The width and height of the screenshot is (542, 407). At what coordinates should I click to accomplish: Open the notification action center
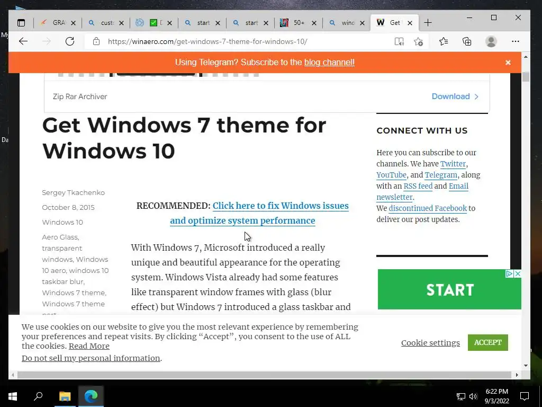tap(525, 396)
